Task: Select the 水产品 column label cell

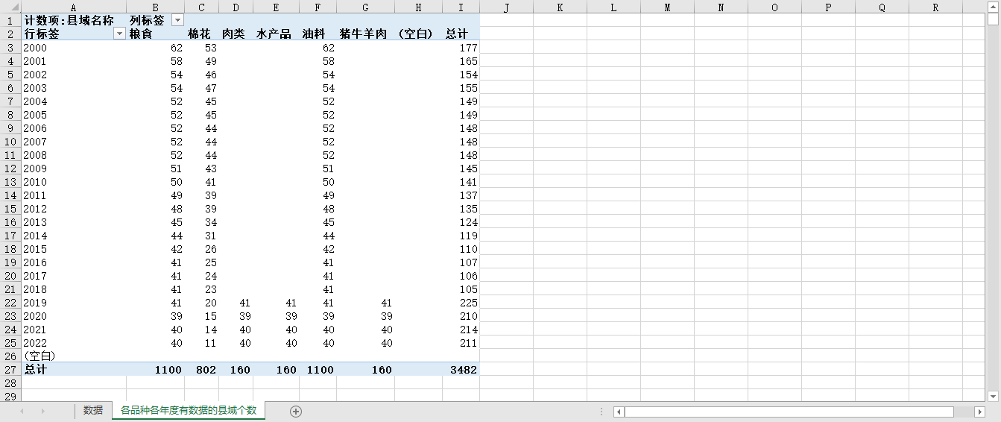Action: pos(276,34)
